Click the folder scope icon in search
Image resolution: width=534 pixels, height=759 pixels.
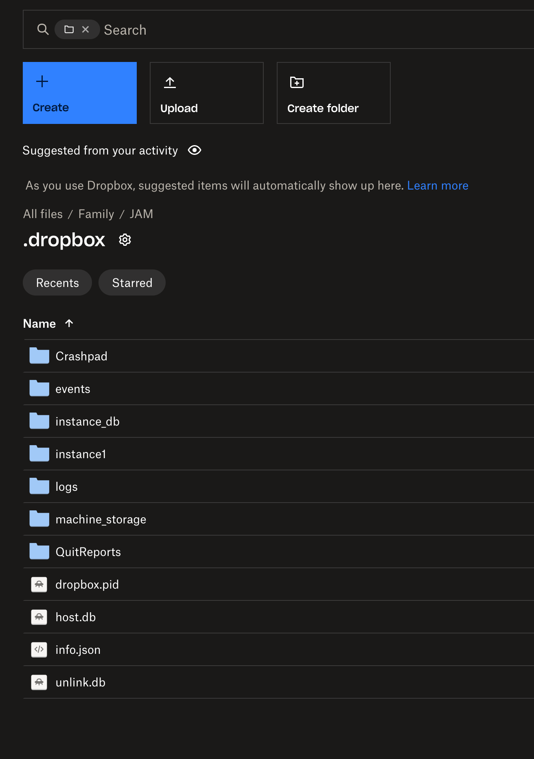pos(69,29)
